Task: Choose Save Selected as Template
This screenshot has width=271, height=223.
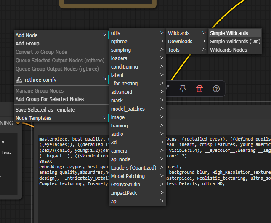Action: [x=61, y=109]
